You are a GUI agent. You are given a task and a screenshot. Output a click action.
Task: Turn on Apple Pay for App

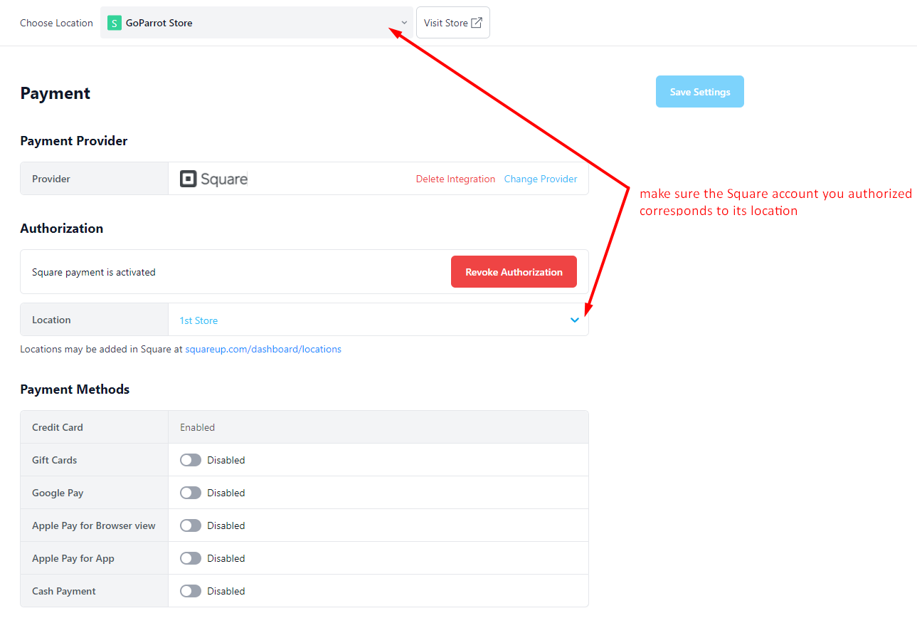click(191, 558)
